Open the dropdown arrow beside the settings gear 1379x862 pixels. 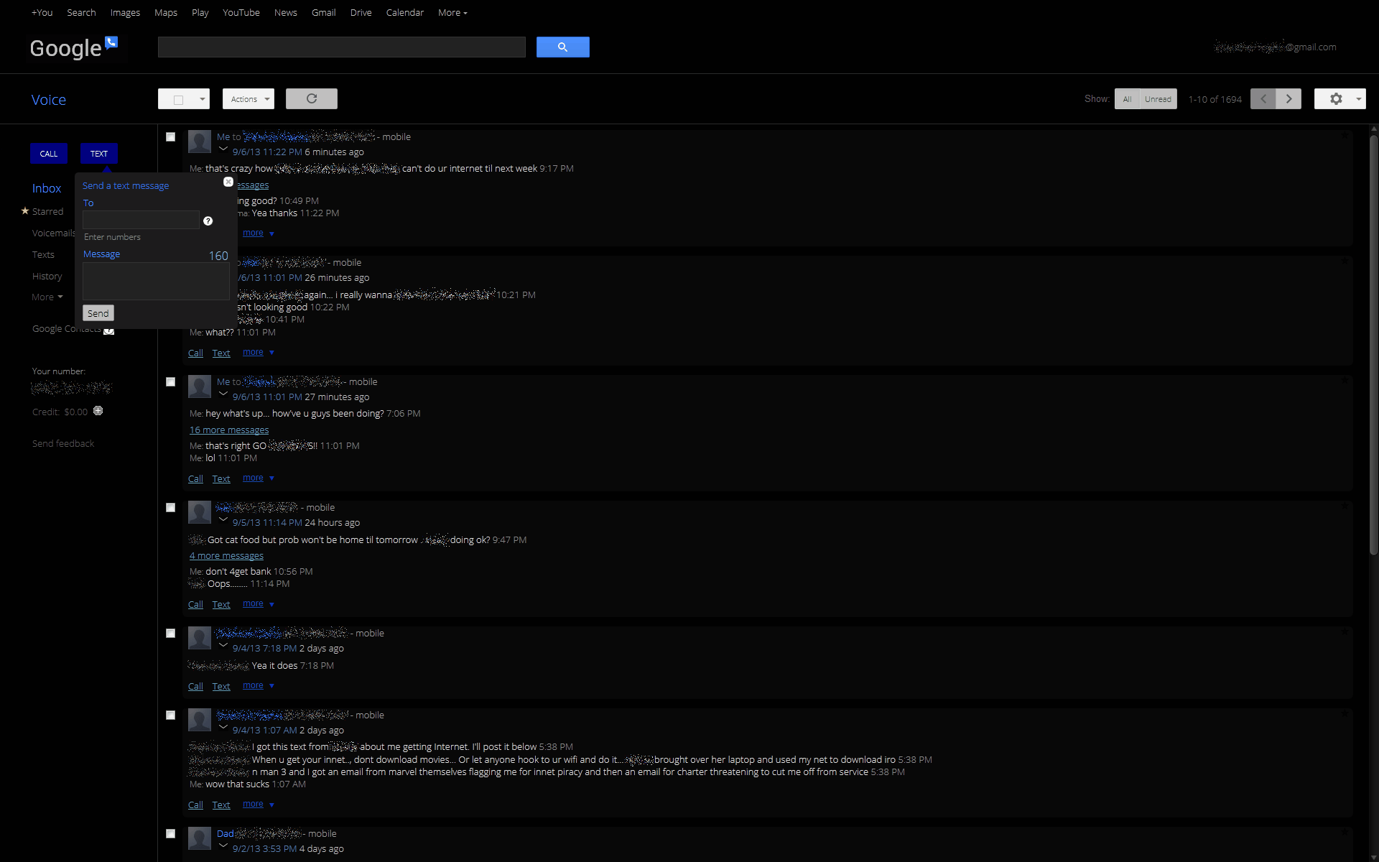coord(1358,98)
